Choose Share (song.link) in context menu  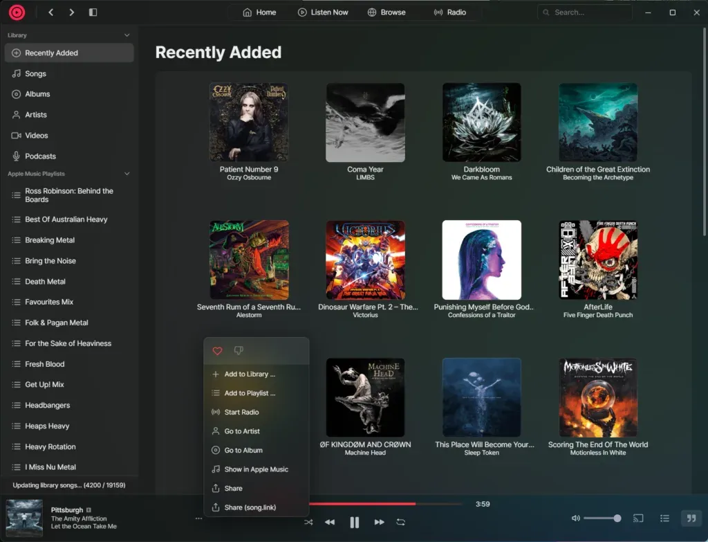(x=257, y=507)
